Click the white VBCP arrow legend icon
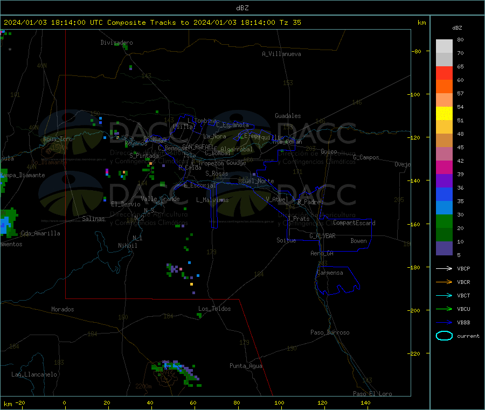This screenshot has width=485, height=410. 444,268
